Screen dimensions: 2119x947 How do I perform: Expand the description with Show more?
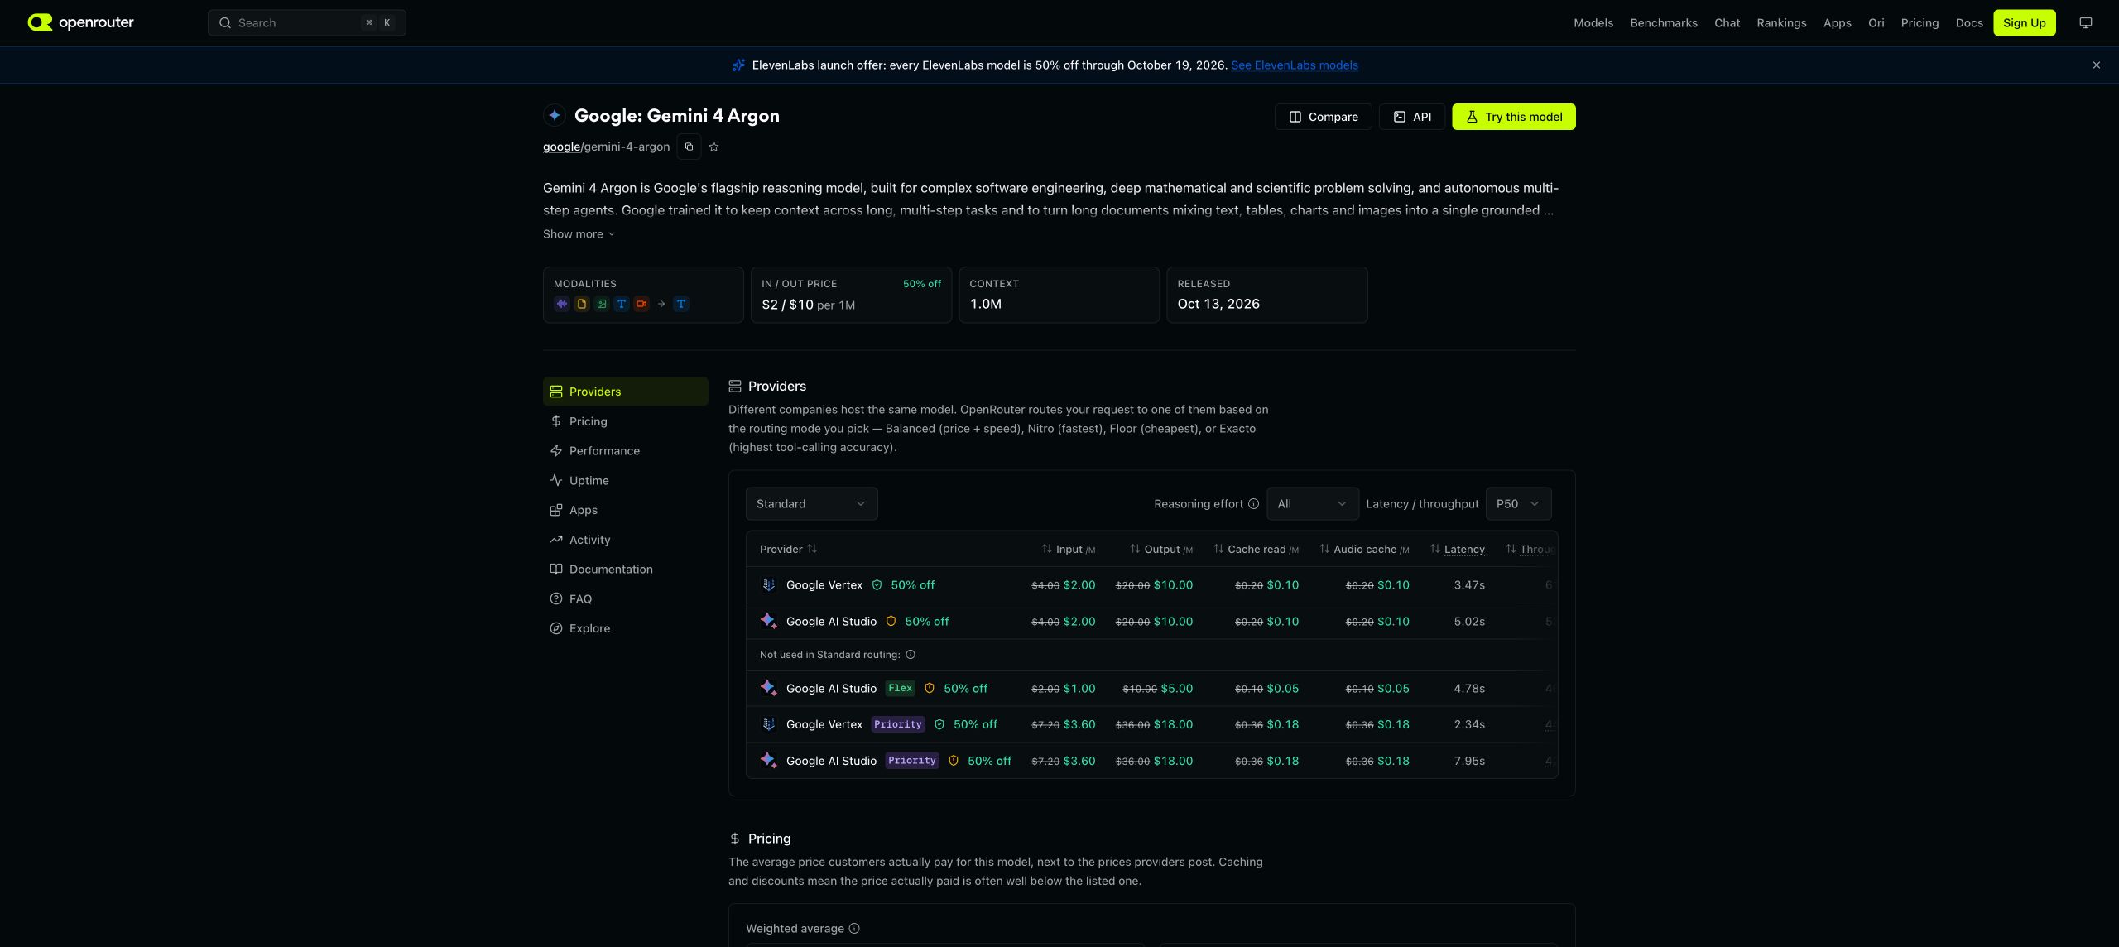tap(579, 234)
